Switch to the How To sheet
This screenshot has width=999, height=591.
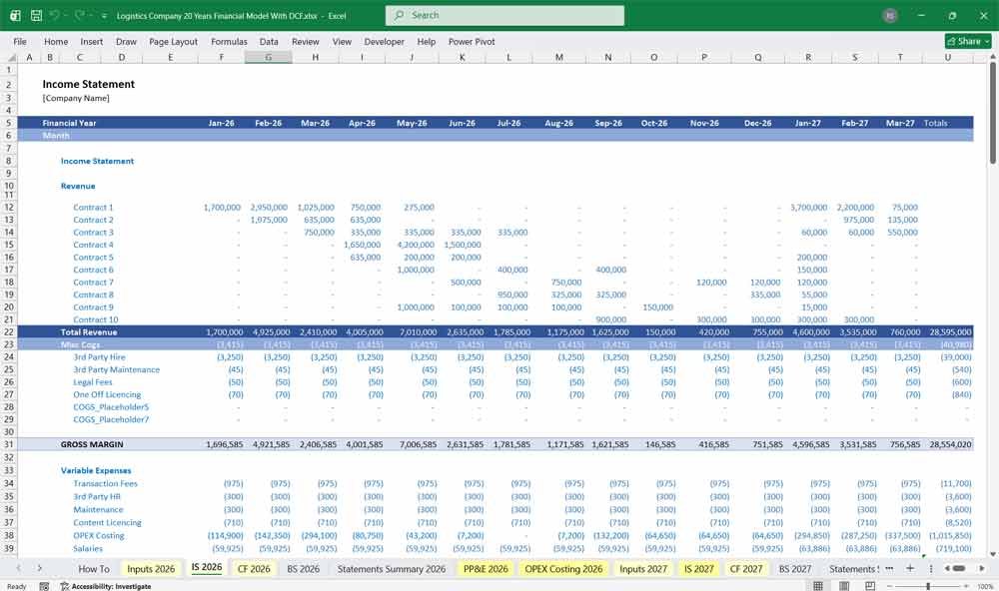94,569
